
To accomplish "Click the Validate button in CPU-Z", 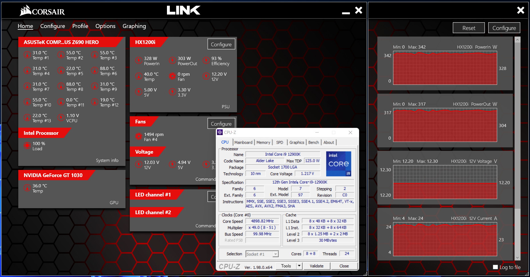I will [317, 266].
